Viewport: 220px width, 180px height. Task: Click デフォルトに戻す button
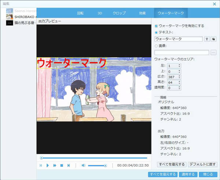[x=202, y=164]
